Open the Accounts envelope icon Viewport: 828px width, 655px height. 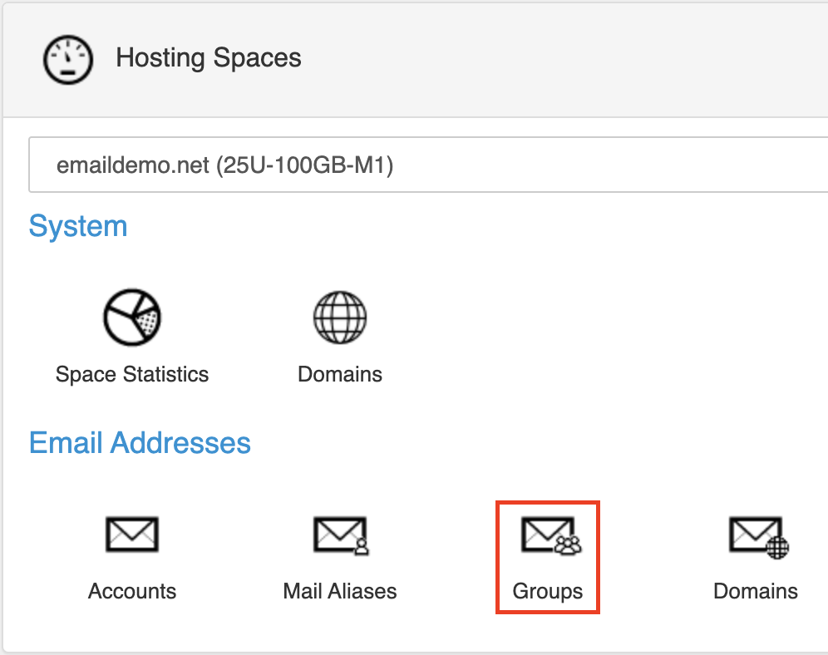pyautogui.click(x=132, y=534)
